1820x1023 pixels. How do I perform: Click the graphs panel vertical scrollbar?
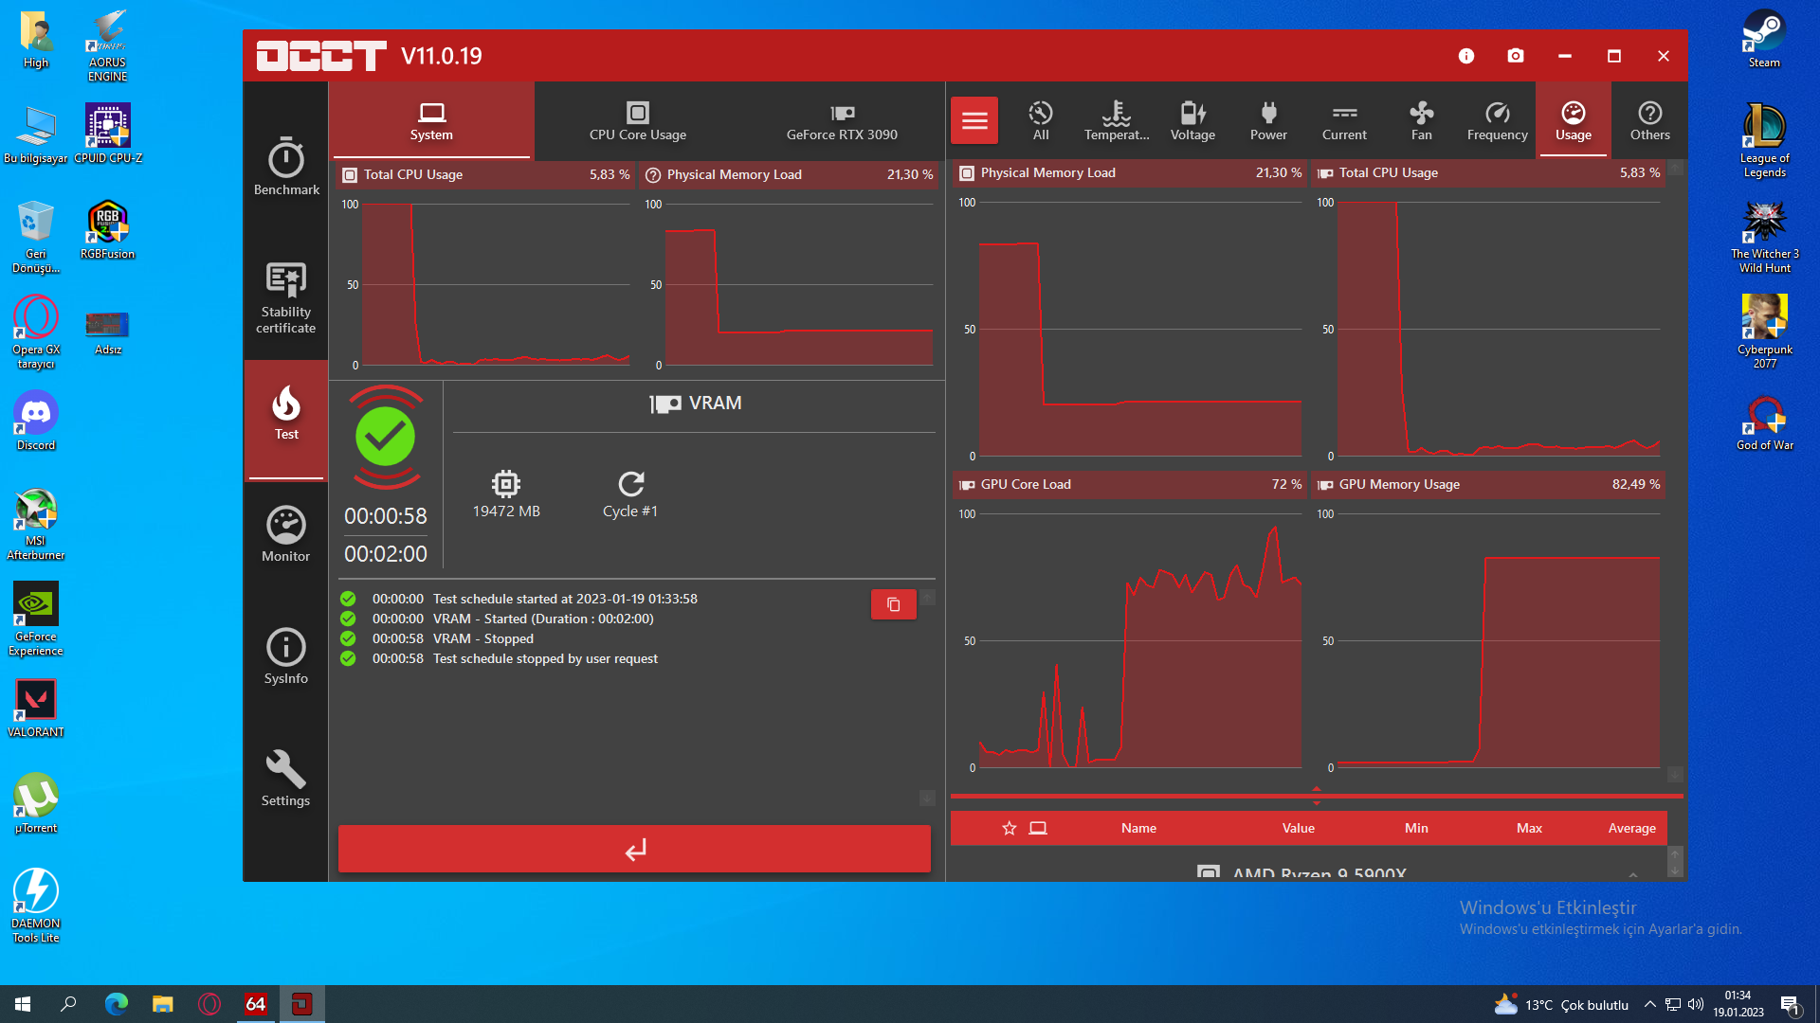click(x=1675, y=474)
